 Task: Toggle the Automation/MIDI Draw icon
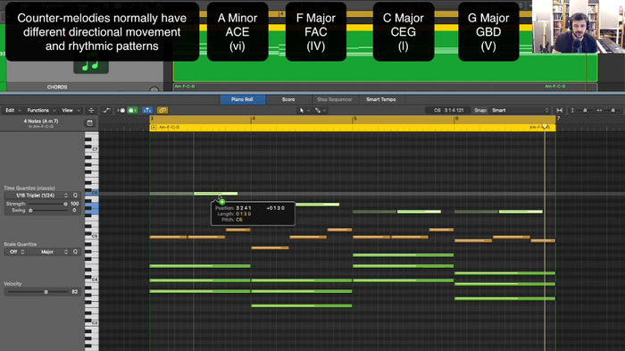[x=106, y=110]
